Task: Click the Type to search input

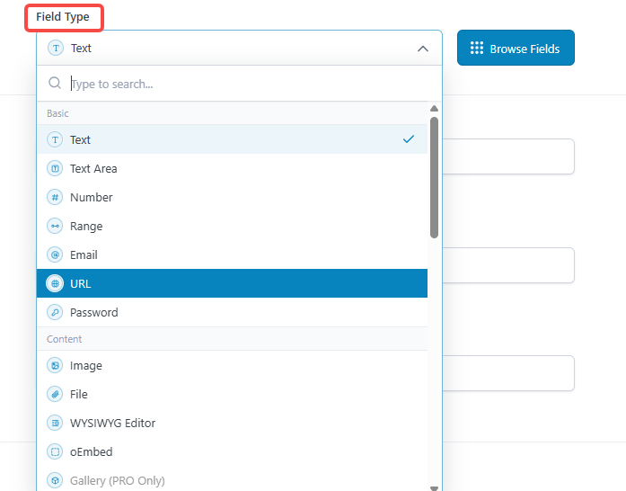Action: (x=242, y=84)
